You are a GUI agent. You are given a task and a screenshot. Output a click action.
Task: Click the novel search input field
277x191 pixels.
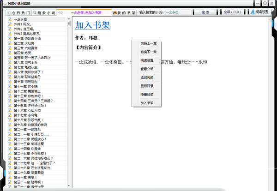tap(178, 12)
